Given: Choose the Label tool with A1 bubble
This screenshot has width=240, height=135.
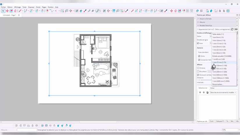Looking at the screenshot, I should (67, 11).
